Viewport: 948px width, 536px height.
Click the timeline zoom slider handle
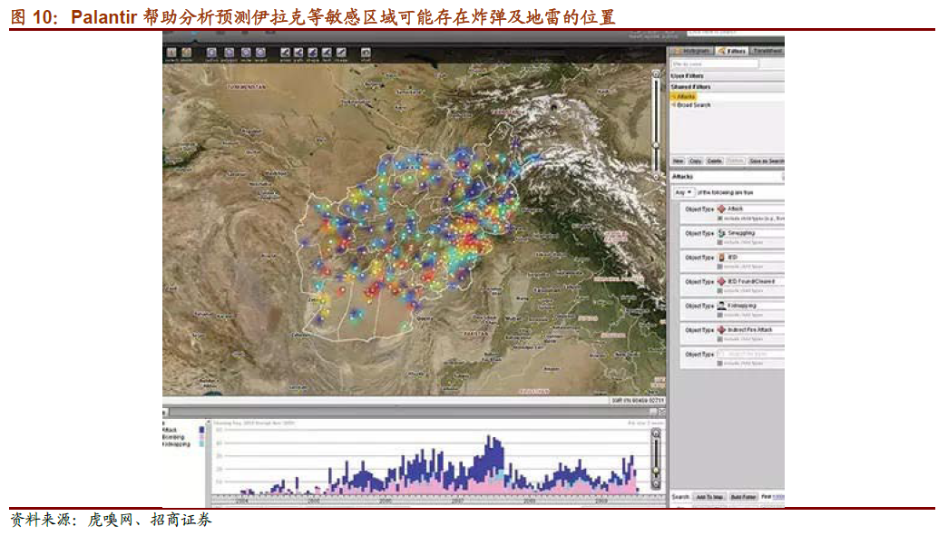tap(656, 471)
